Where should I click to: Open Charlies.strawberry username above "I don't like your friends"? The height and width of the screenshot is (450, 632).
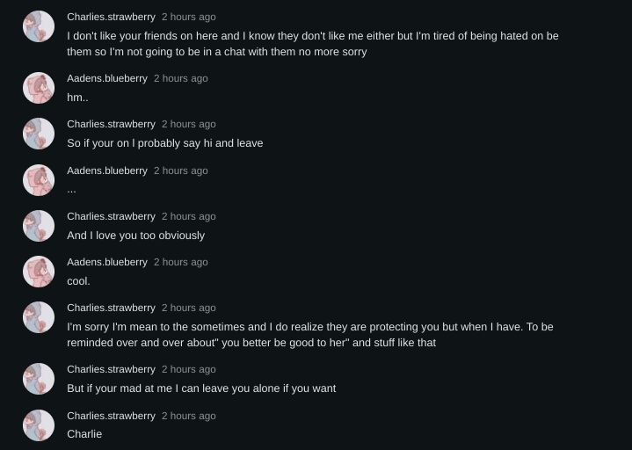click(111, 17)
